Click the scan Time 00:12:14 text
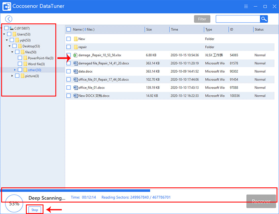 (x=83, y=197)
